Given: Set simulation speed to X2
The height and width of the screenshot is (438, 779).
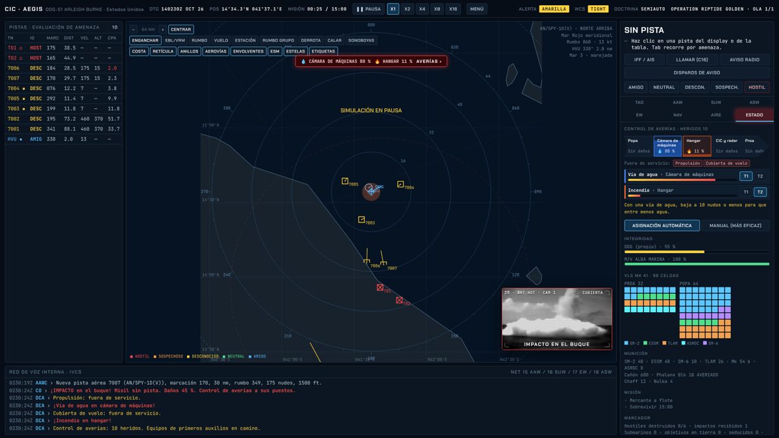Looking at the screenshot, I should click(407, 9).
